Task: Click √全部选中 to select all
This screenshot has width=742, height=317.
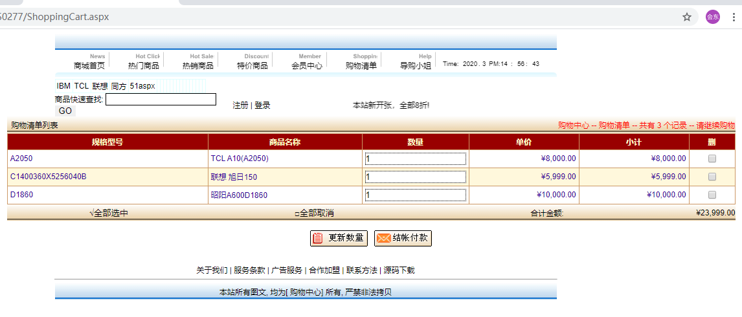Action: tap(108, 213)
